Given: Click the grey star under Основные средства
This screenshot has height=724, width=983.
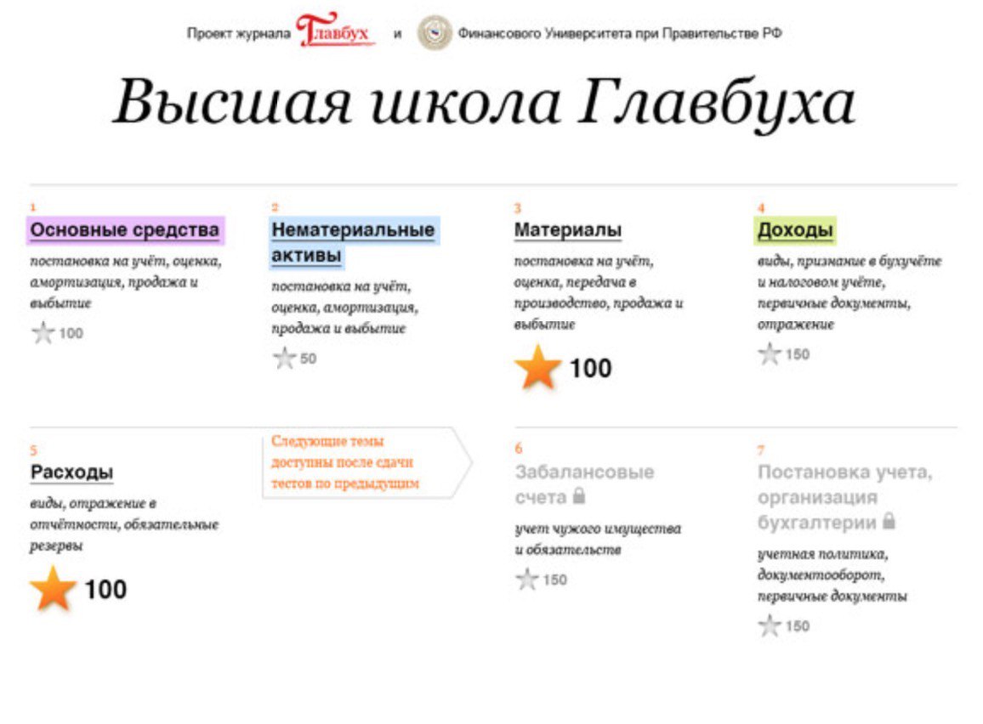Looking at the screenshot, I should [x=43, y=332].
